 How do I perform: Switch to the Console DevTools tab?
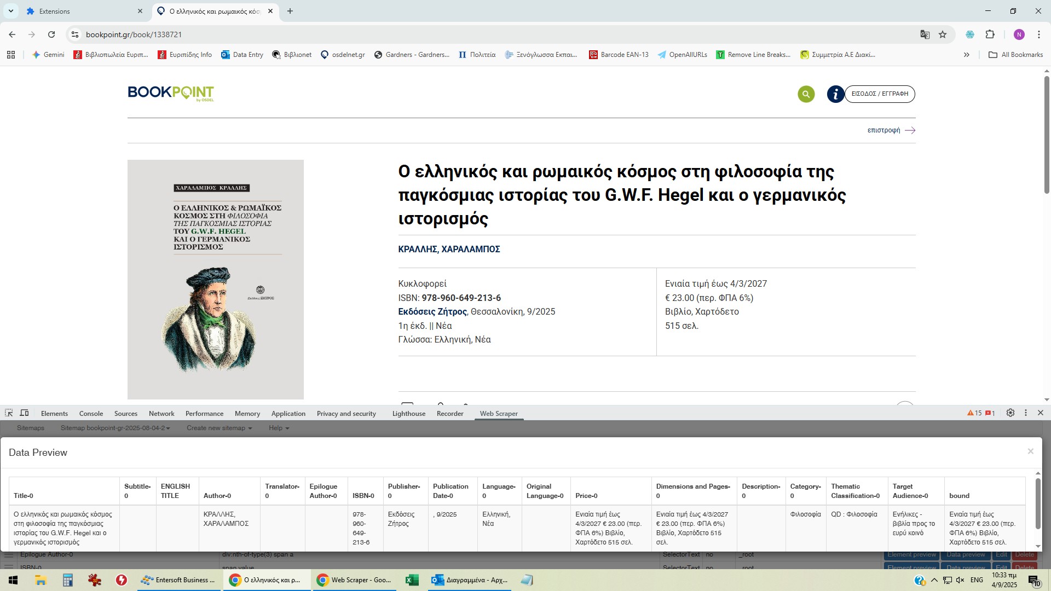(x=91, y=414)
